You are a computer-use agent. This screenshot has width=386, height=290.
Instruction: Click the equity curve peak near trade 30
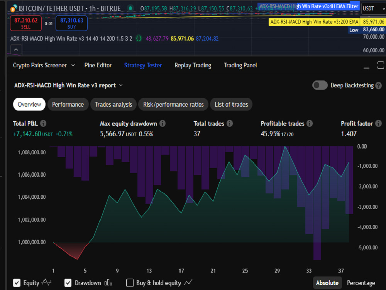tap(285, 147)
